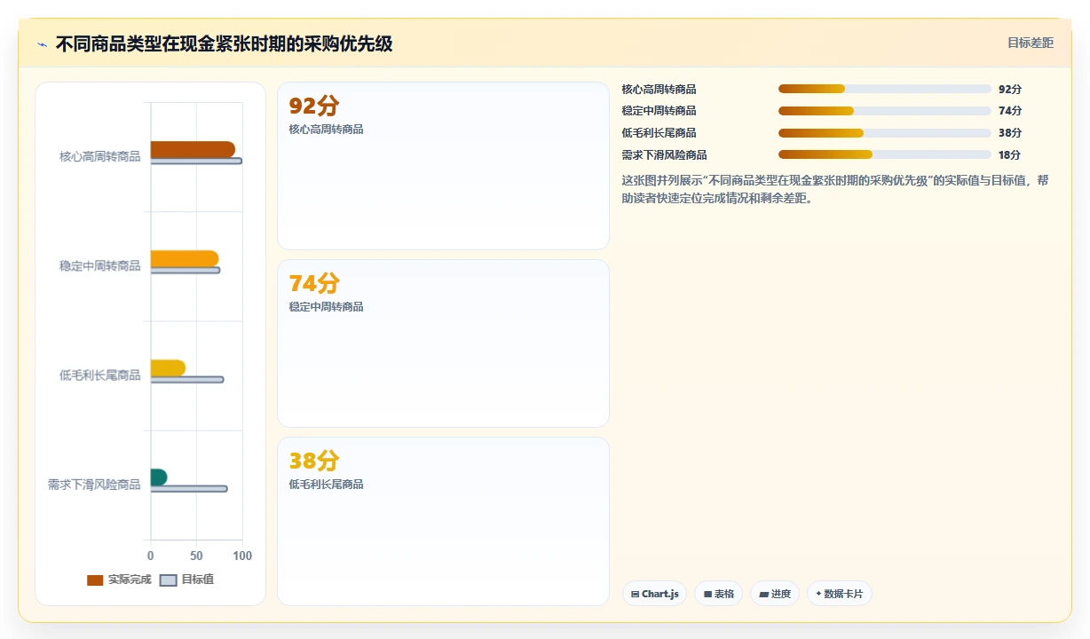Click the 低毛利长尾商品 chart axis label

coord(99,375)
